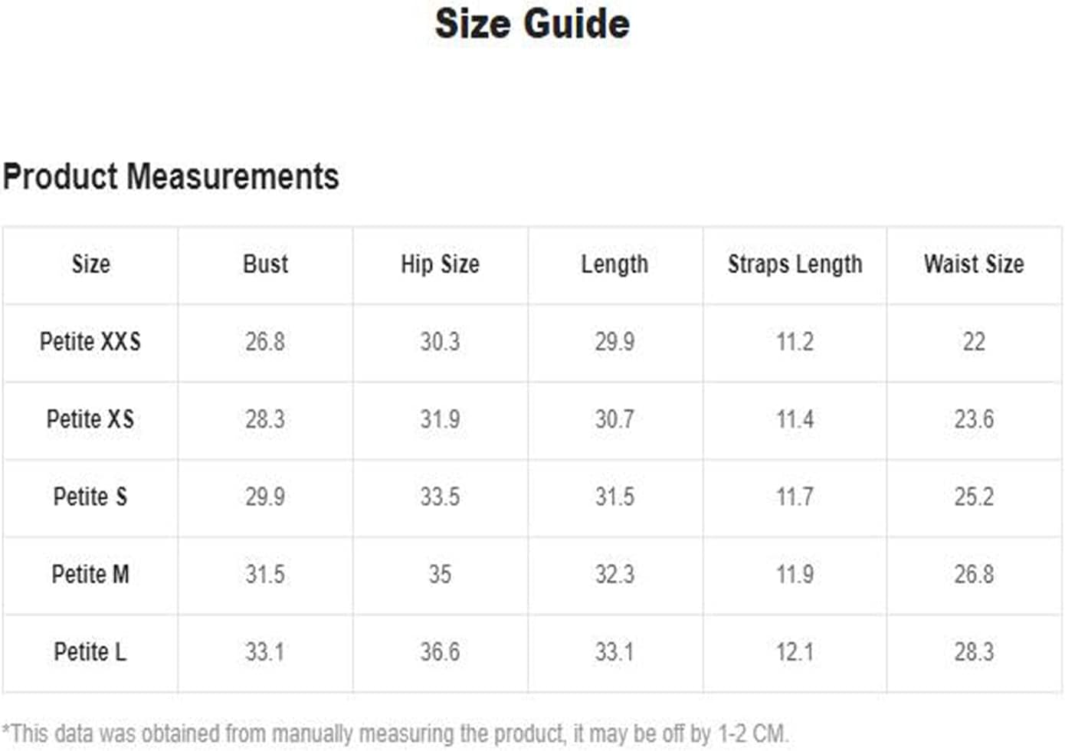The height and width of the screenshot is (751, 1065).
Task: Click Petite XXS bust value 26.8
Action: point(265,341)
